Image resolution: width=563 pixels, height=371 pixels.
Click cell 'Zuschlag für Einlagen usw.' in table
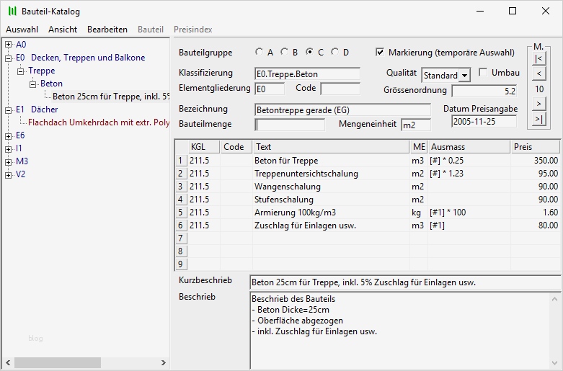point(331,225)
